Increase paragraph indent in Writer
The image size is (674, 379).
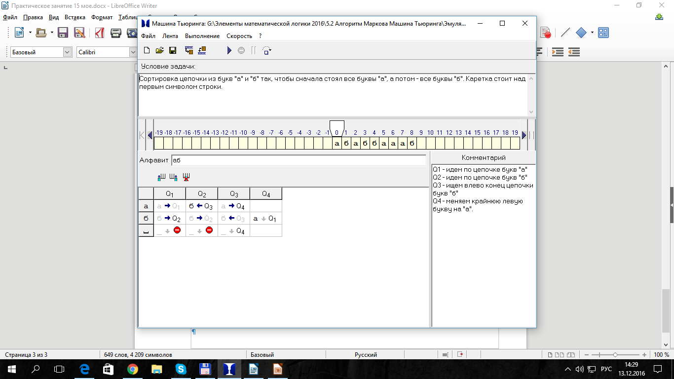pos(558,52)
